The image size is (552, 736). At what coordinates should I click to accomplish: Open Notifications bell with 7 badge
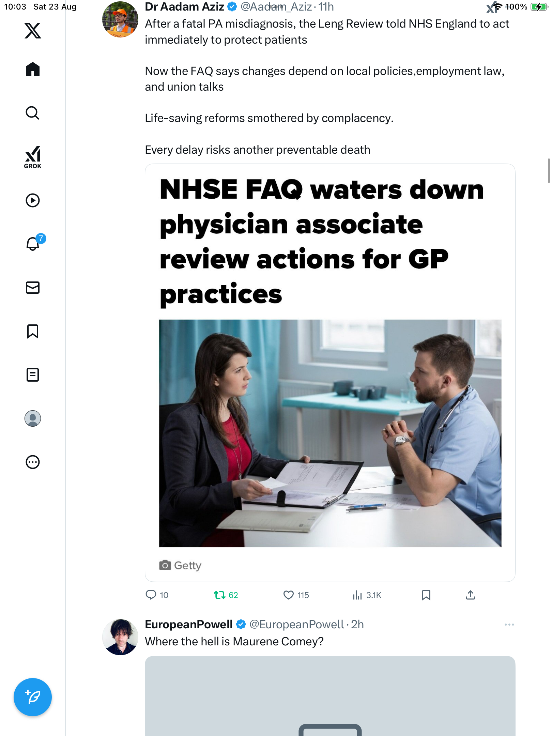pos(33,244)
